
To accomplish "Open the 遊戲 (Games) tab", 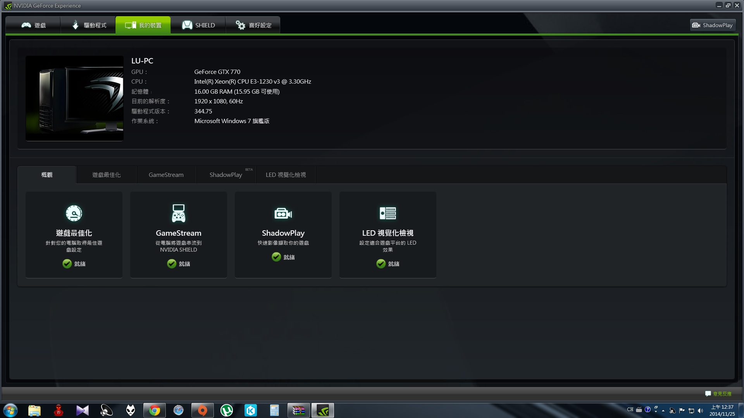I will click(33, 25).
